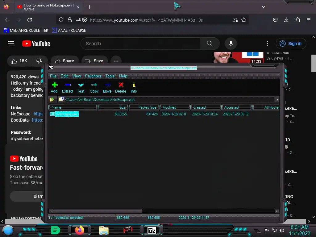Viewport: 316px width, 237px height.
Task: Go up one folder in 7-Zip
Action: coord(52,100)
